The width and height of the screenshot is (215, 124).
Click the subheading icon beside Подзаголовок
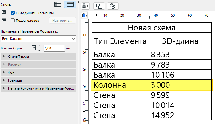pos(4,20)
